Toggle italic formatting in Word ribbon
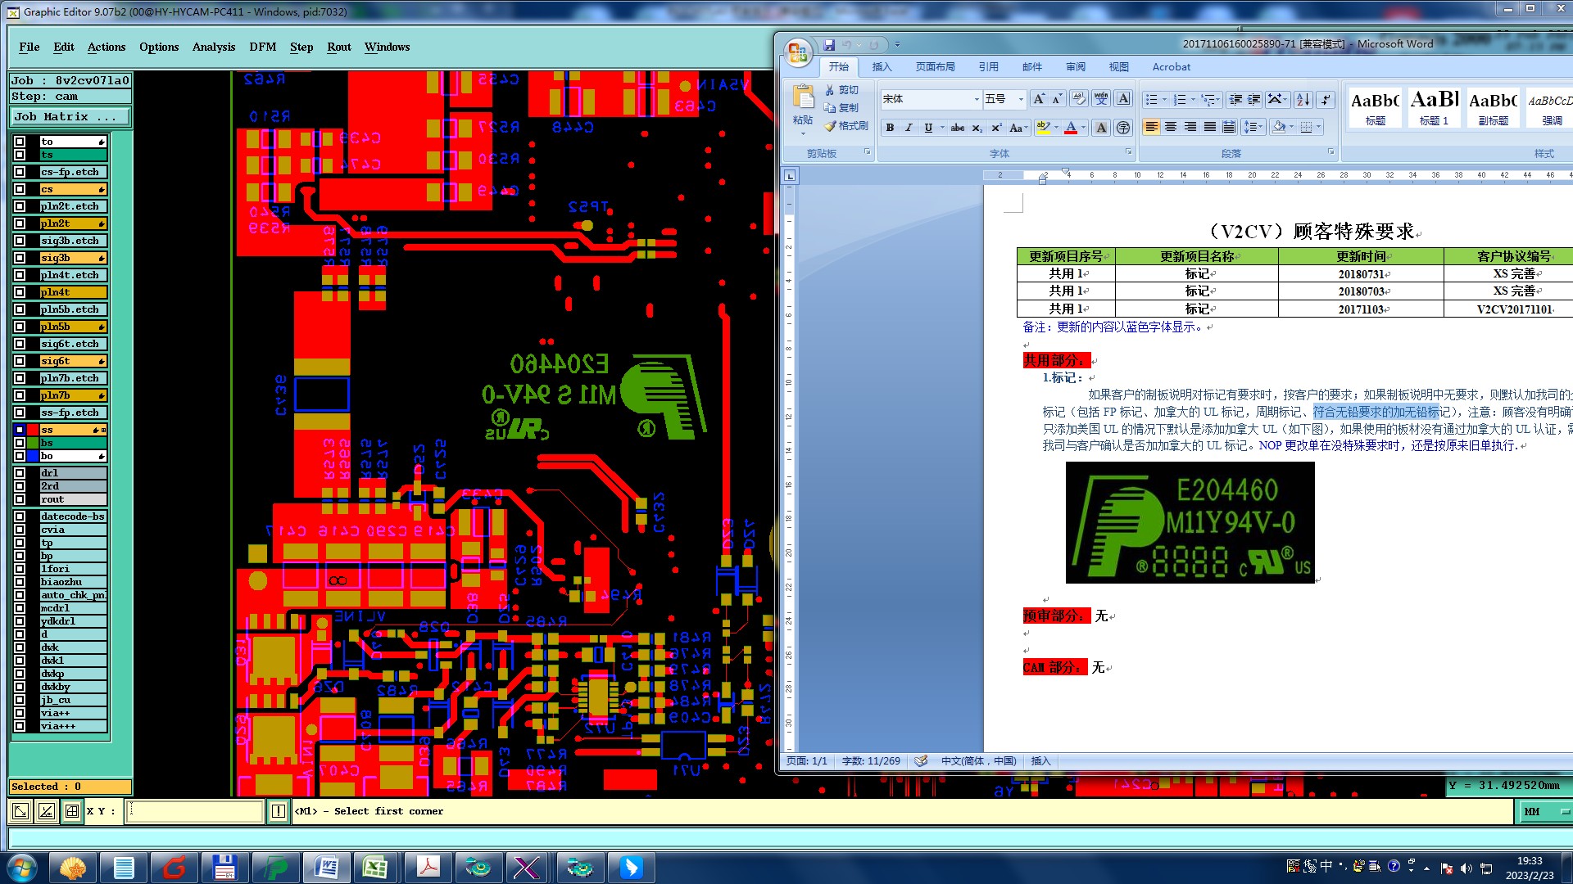 click(909, 128)
